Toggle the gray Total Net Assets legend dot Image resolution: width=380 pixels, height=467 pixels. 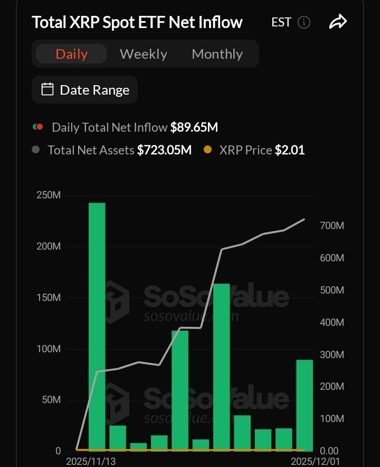click(36, 150)
